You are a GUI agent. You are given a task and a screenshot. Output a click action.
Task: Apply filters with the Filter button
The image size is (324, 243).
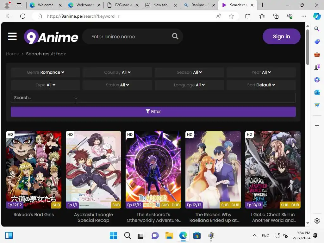coord(153,112)
